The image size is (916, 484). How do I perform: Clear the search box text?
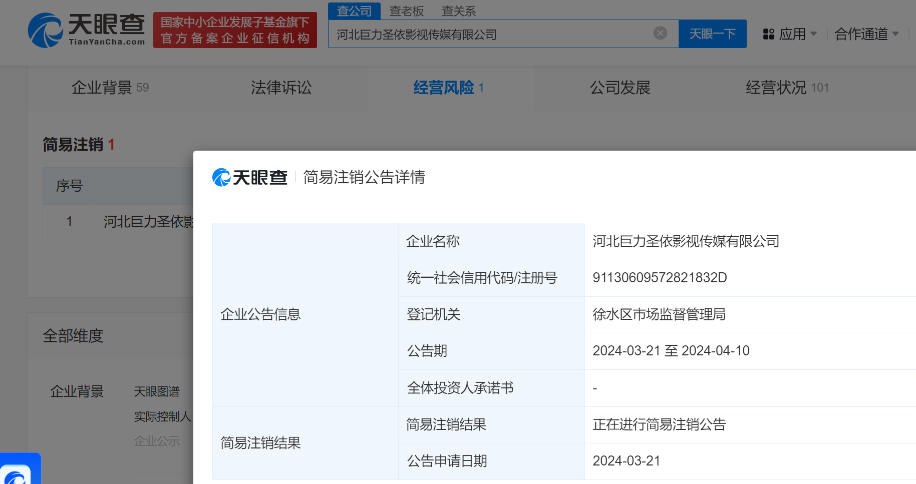tap(660, 33)
